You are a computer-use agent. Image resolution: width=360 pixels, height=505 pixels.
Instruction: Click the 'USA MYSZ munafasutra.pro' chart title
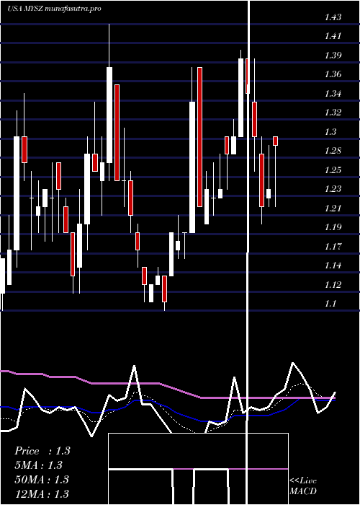(x=54, y=9)
